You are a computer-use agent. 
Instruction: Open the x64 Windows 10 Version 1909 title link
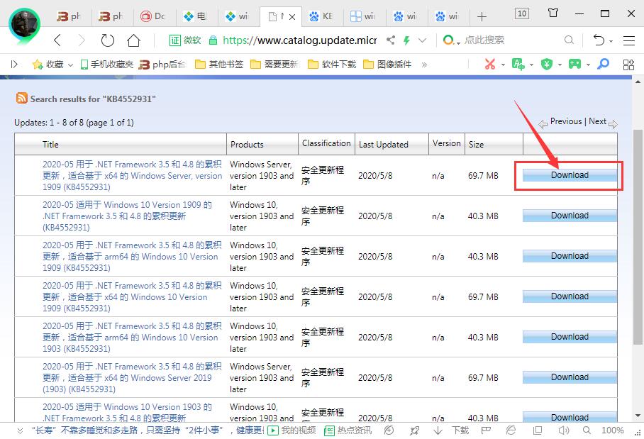pos(131,297)
